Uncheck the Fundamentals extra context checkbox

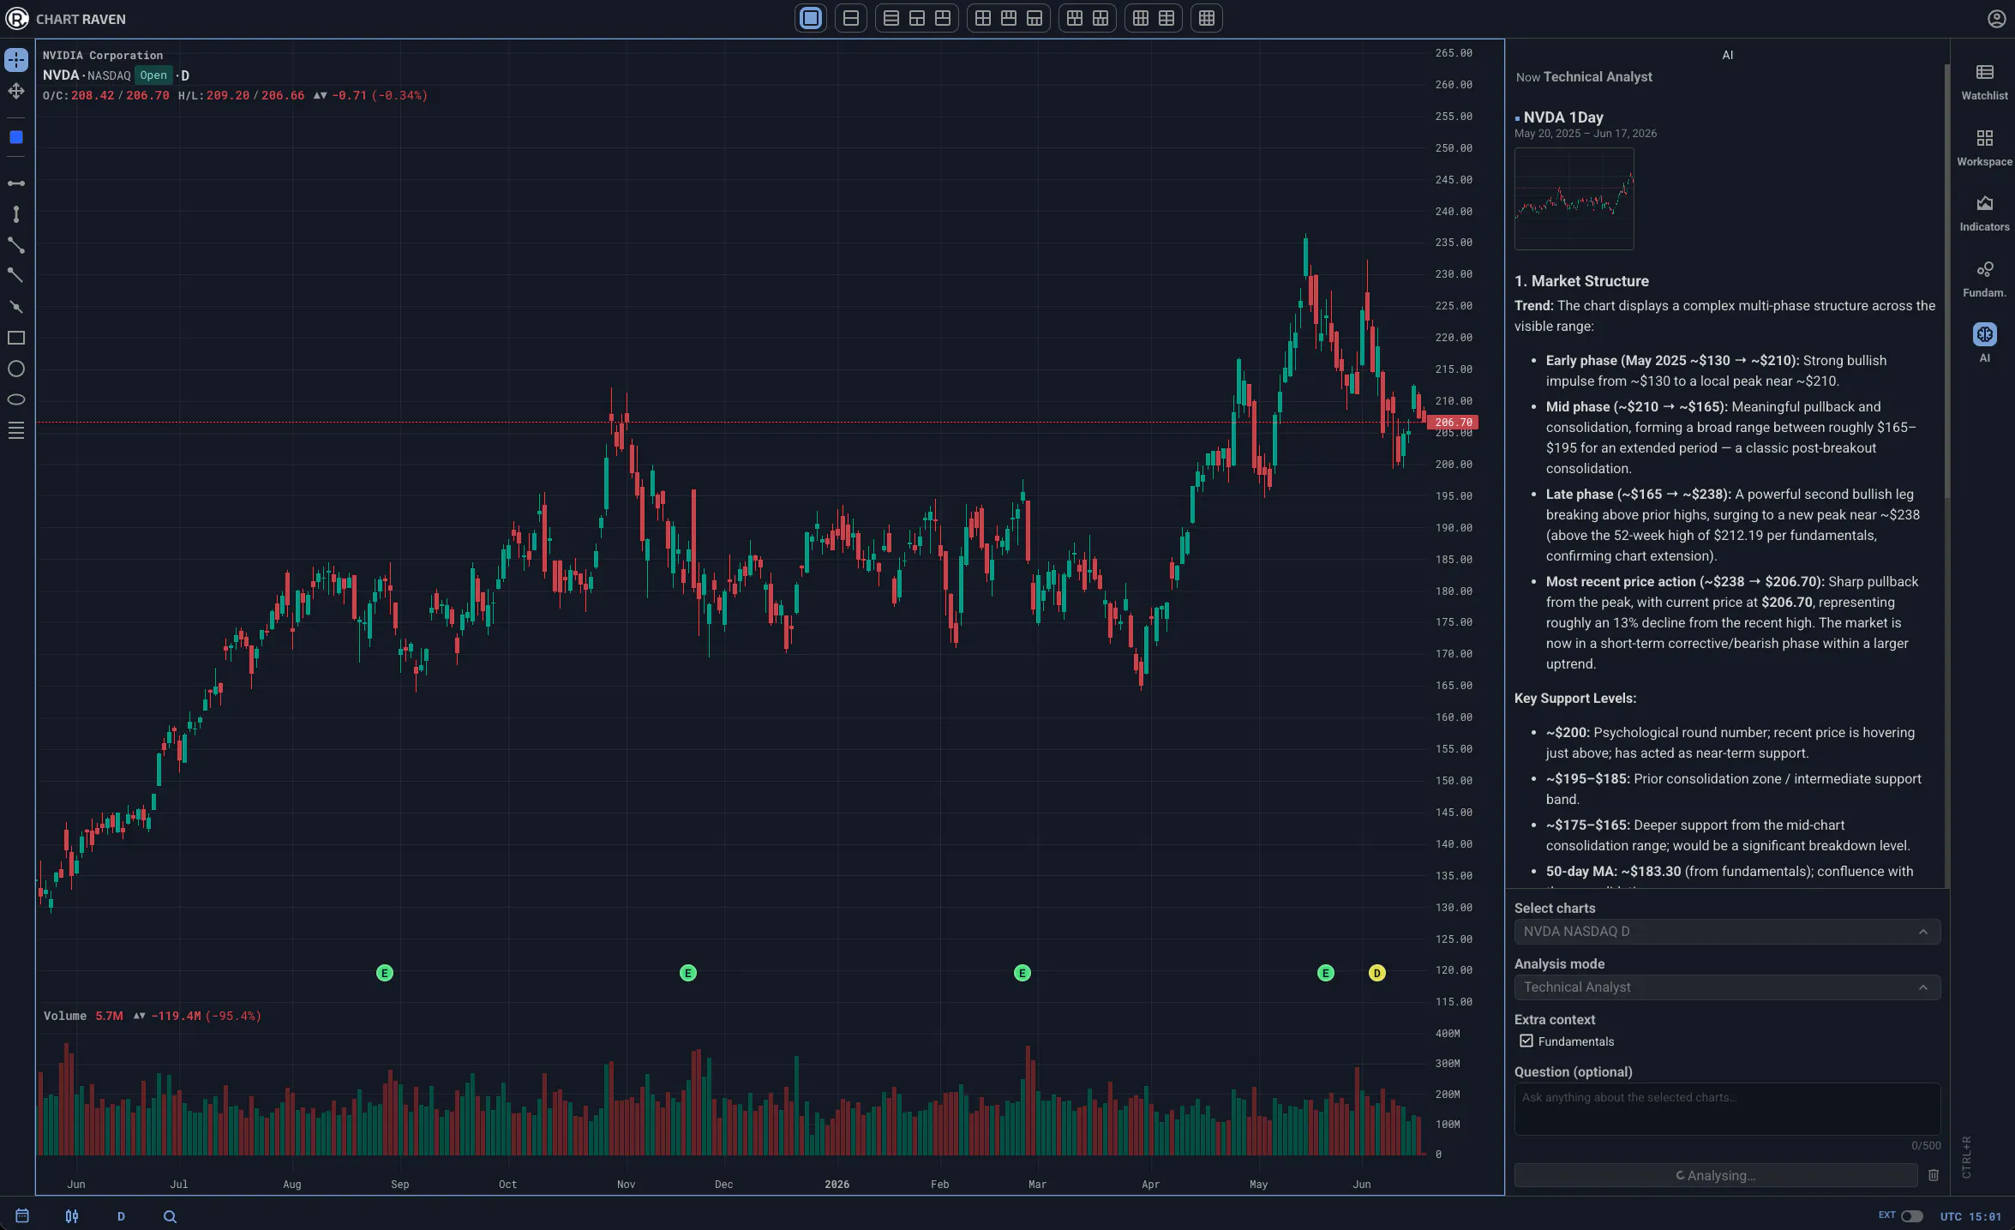(x=1526, y=1041)
